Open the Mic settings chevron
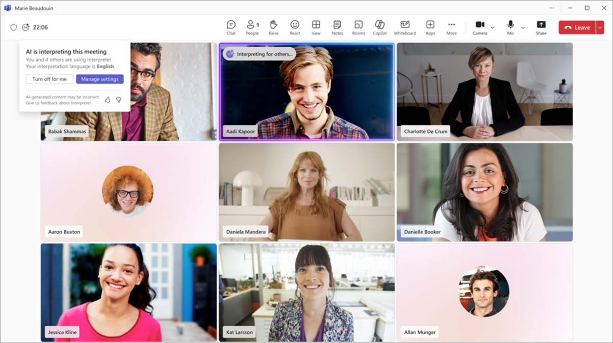613x343 pixels. click(523, 28)
